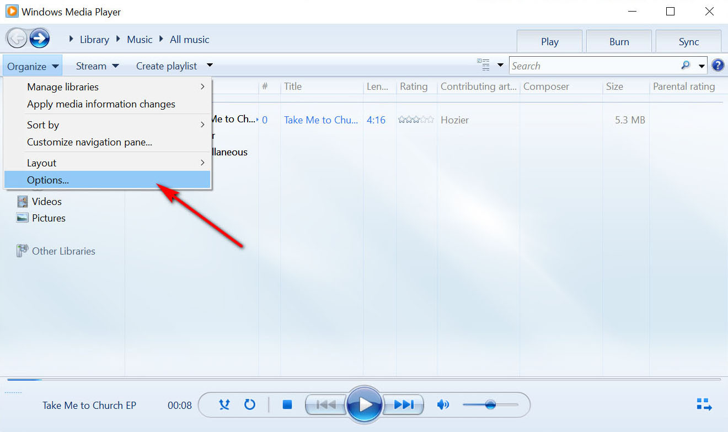Open the Stream dropdown

pos(97,66)
